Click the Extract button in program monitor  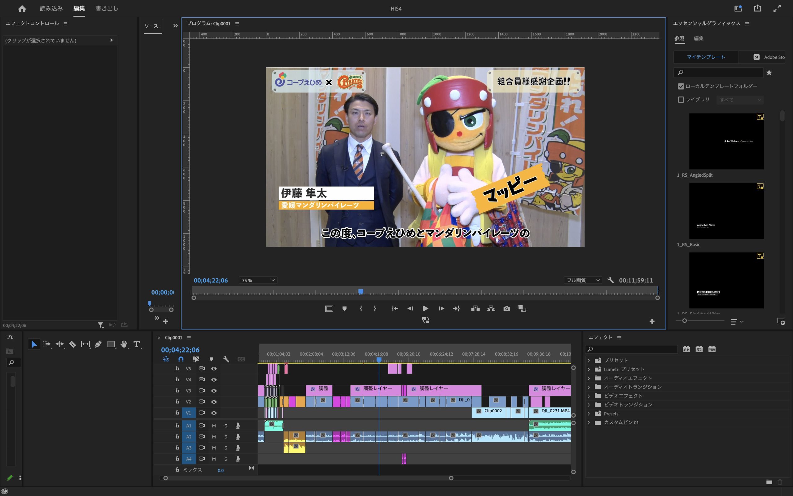(491, 308)
